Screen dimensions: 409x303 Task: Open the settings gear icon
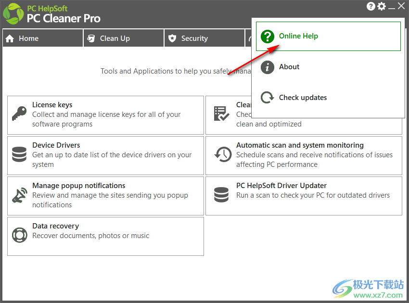382,6
